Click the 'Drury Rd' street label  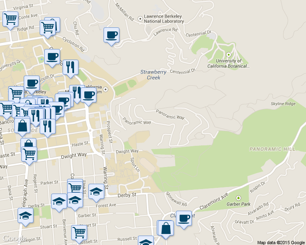(292, 207)
